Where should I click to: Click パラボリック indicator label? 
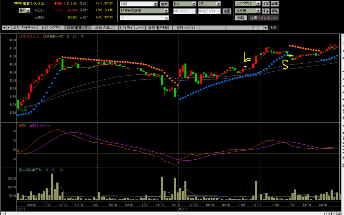click(x=29, y=37)
